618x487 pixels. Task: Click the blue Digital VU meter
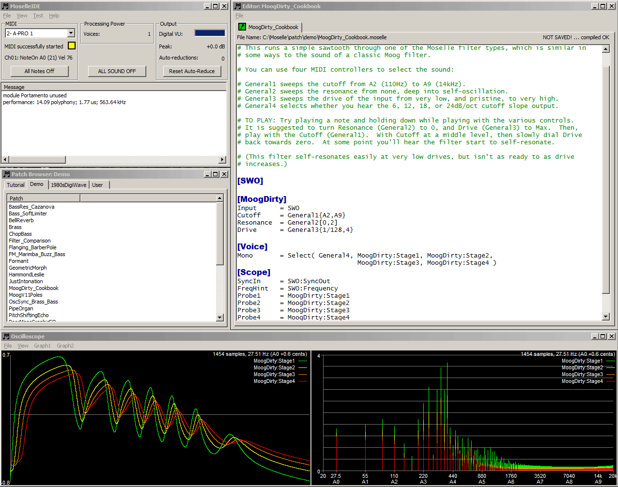click(210, 33)
